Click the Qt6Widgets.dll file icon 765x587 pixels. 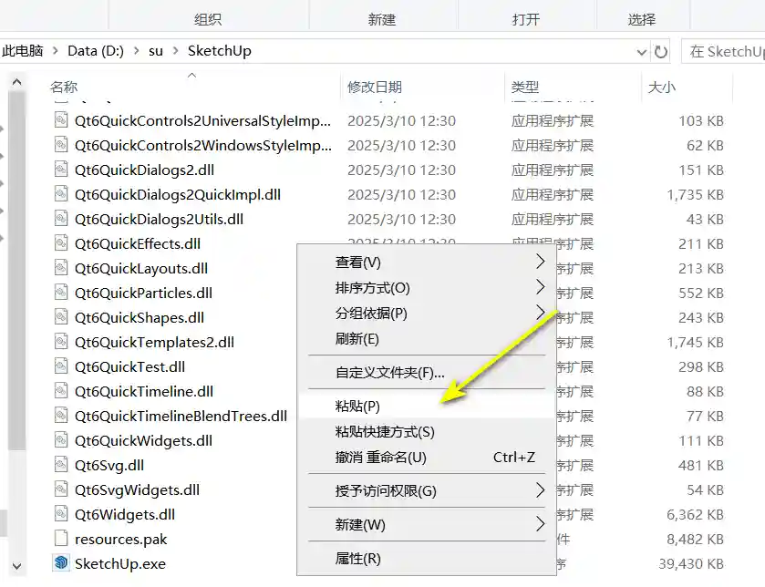pos(61,514)
